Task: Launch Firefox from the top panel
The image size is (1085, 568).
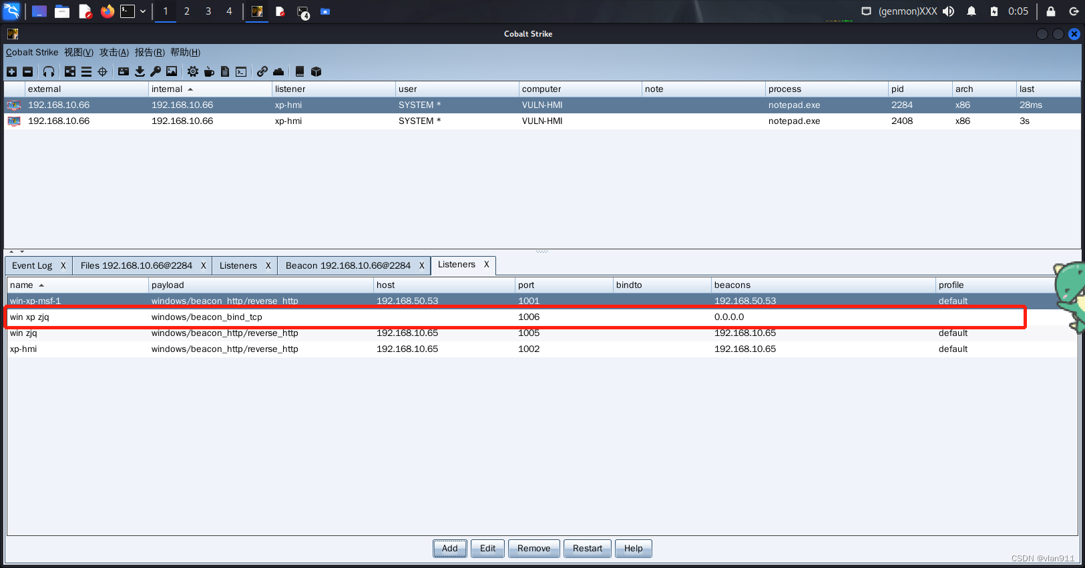Action: (x=107, y=11)
